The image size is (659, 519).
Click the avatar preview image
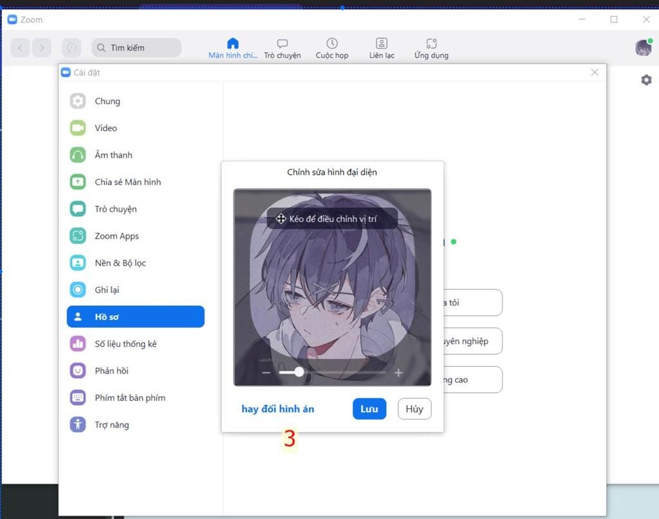pyautogui.click(x=332, y=287)
